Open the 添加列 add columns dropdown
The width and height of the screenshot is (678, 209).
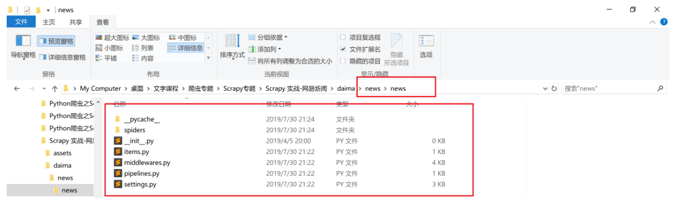[x=264, y=49]
